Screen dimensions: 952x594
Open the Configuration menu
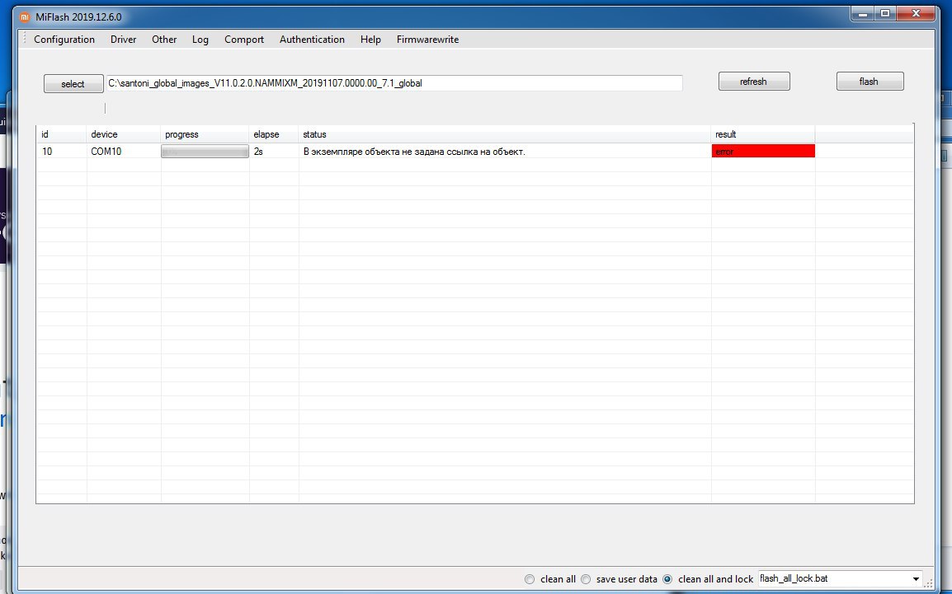click(x=64, y=40)
